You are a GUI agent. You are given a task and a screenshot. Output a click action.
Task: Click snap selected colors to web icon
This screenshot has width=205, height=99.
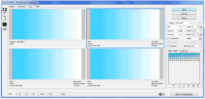coord(184,86)
